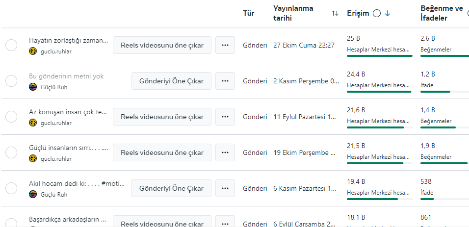469x227 pixels.
Task: Select the Hayatın zorlaştığı zaman post circle
Action: pyautogui.click(x=11, y=45)
